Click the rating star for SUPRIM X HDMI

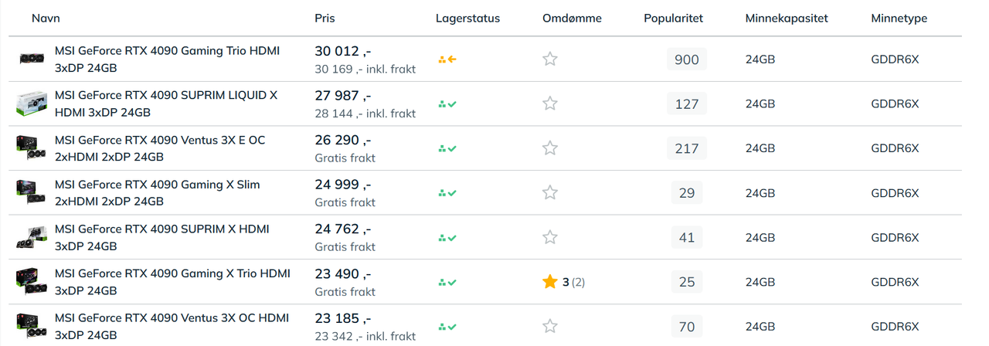tap(549, 237)
